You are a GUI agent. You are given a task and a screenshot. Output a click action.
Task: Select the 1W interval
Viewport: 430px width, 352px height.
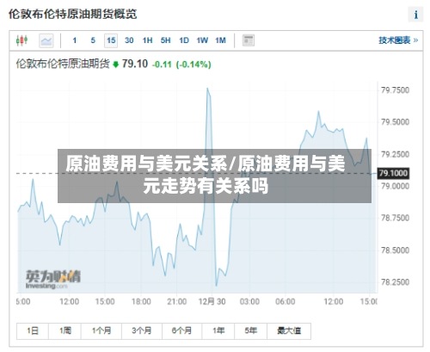tap(202, 40)
